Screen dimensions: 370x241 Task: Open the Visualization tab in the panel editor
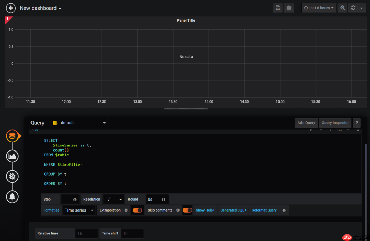(x=12, y=156)
